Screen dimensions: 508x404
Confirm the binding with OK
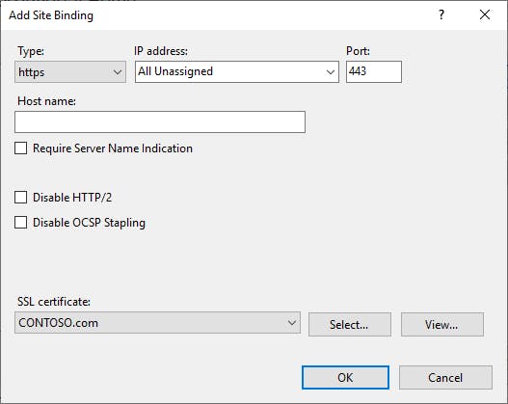tap(345, 377)
